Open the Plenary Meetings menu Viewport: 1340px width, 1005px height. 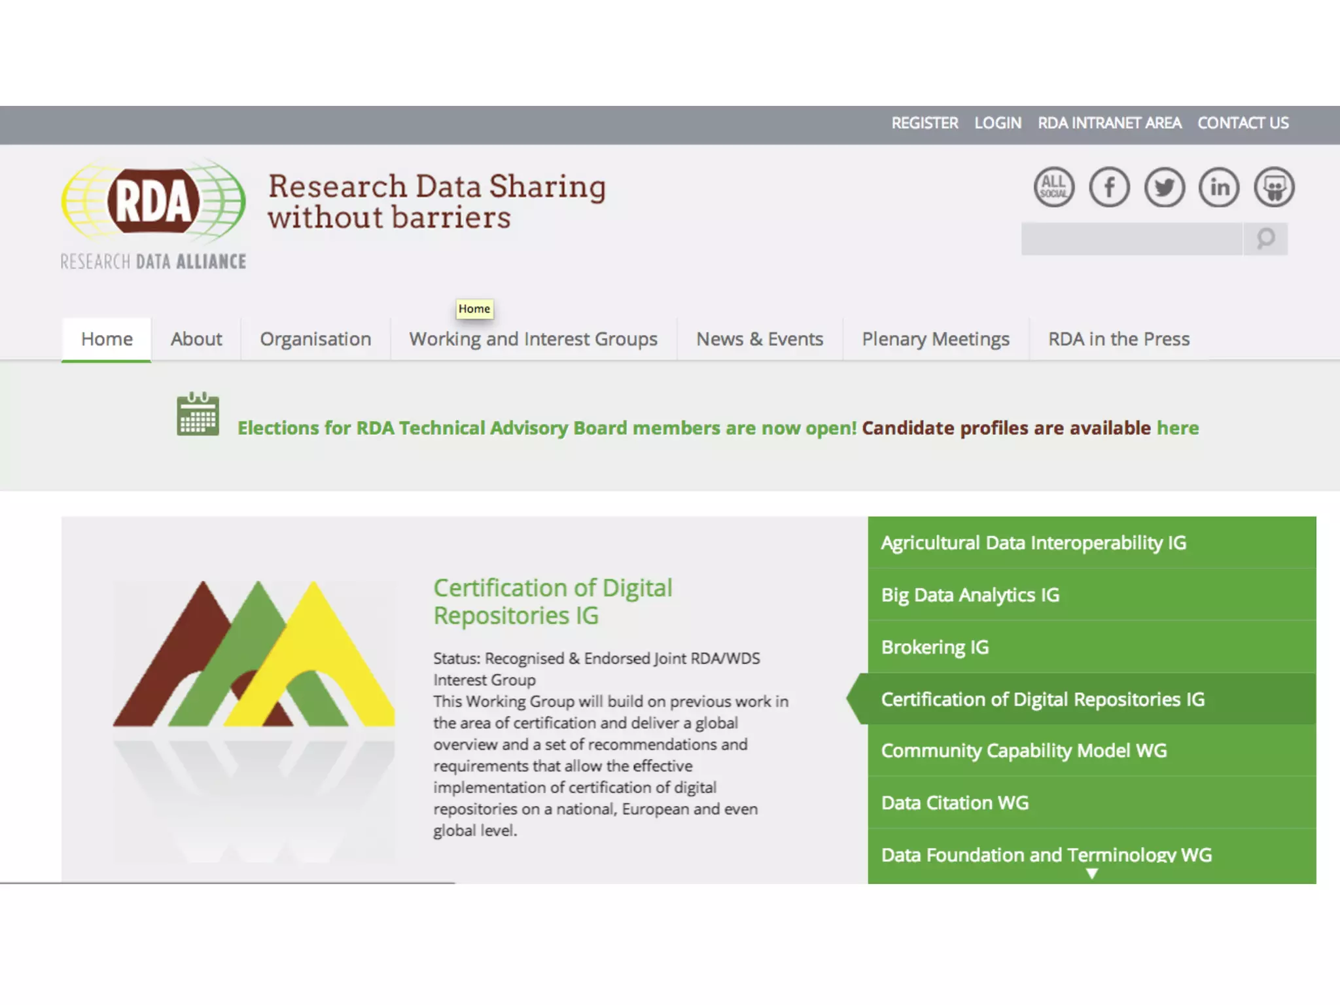pyautogui.click(x=935, y=339)
